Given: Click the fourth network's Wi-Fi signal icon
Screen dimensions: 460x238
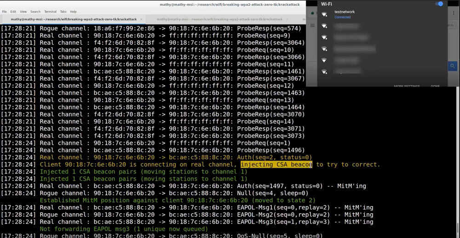Looking at the screenshot, I should tap(324, 49).
